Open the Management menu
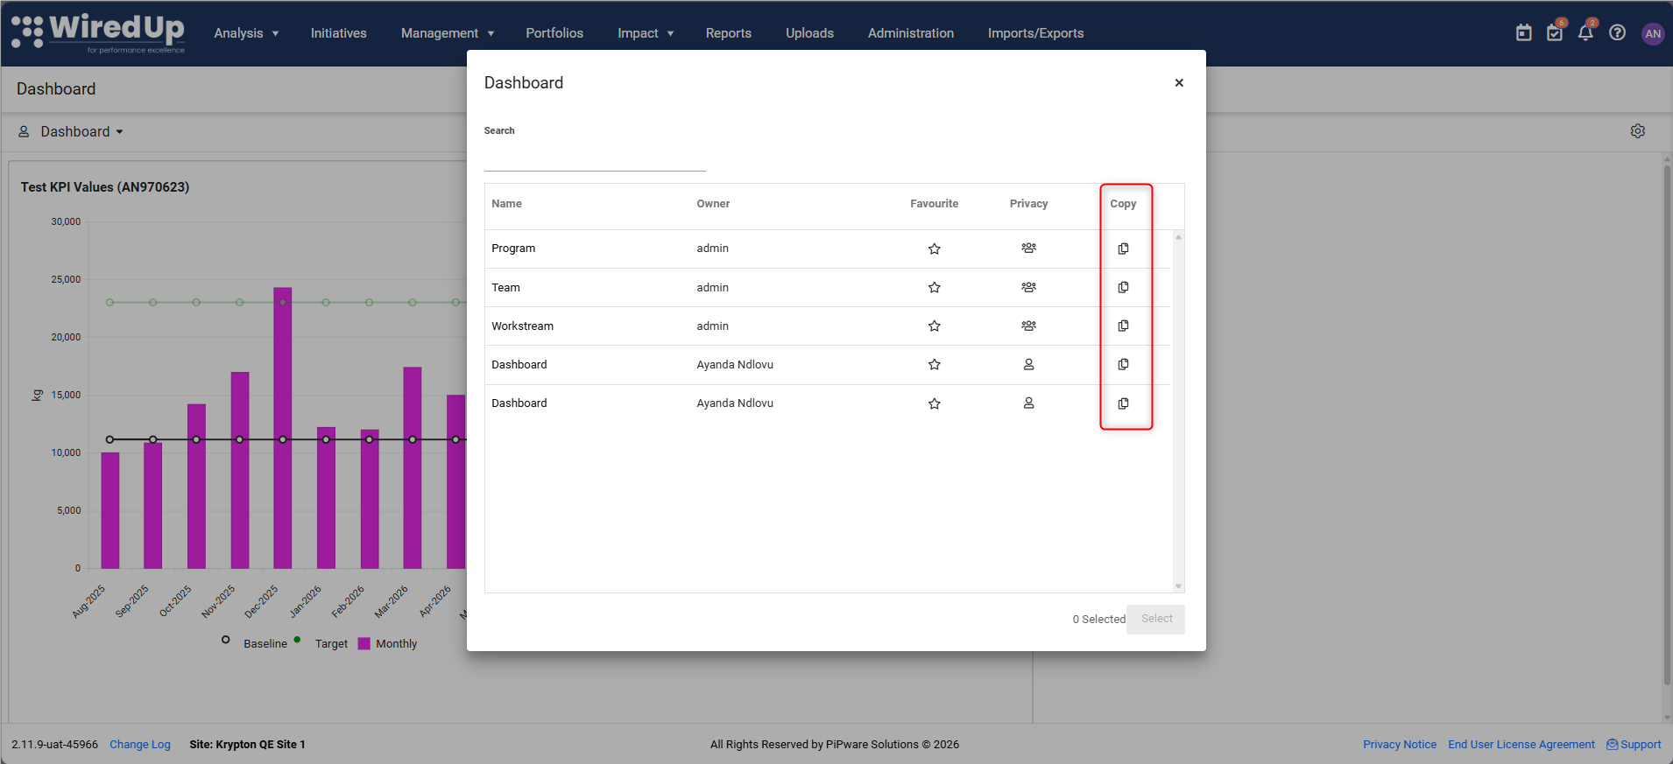The width and height of the screenshot is (1673, 764). click(448, 33)
